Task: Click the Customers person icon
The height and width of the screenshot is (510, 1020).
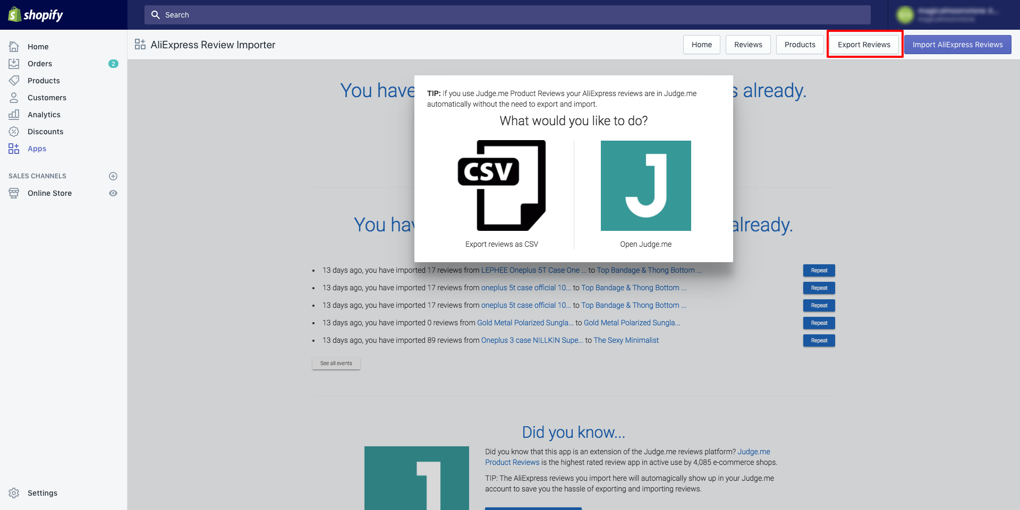Action: (14, 98)
